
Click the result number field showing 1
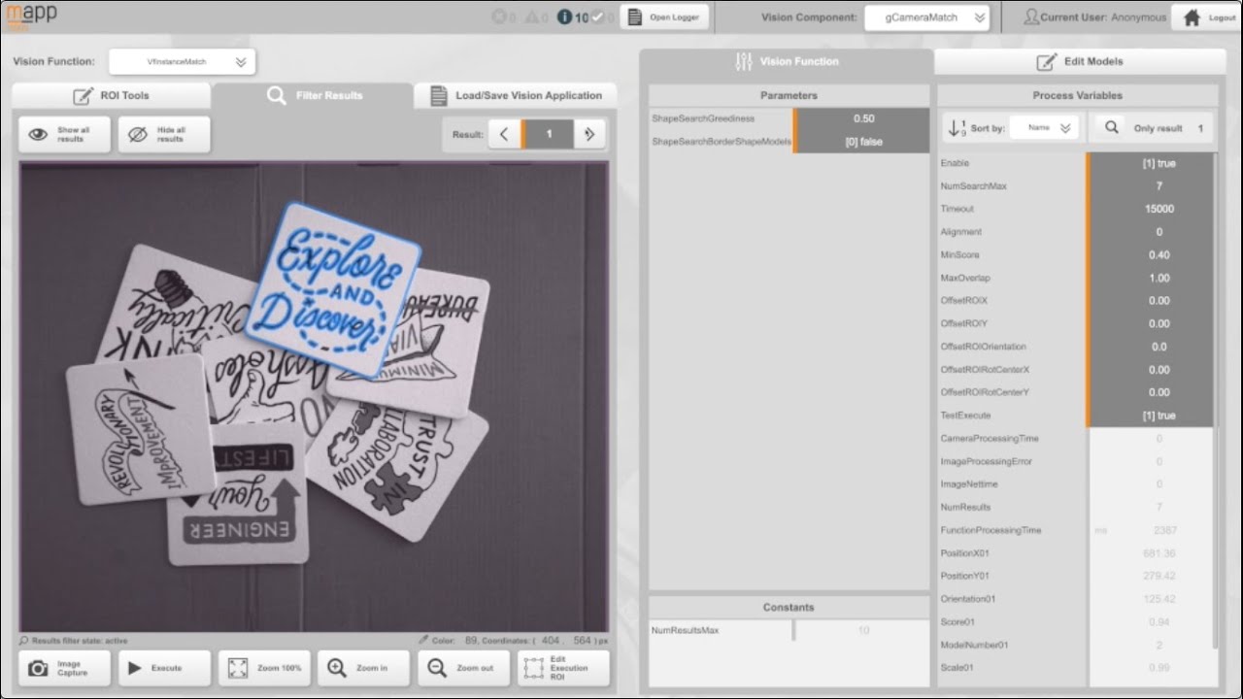[548, 134]
